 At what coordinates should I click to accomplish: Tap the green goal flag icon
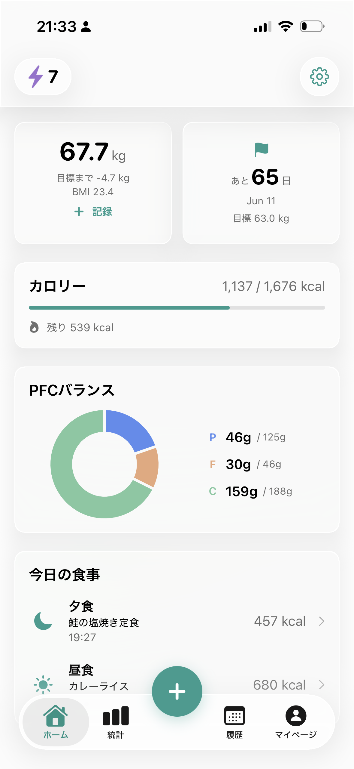coord(261,150)
